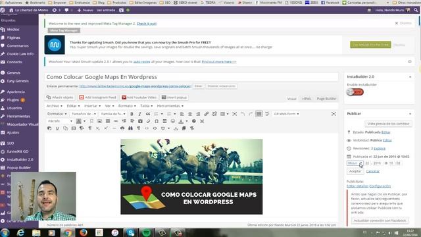Switch to the Page Builder tab

(x=326, y=99)
